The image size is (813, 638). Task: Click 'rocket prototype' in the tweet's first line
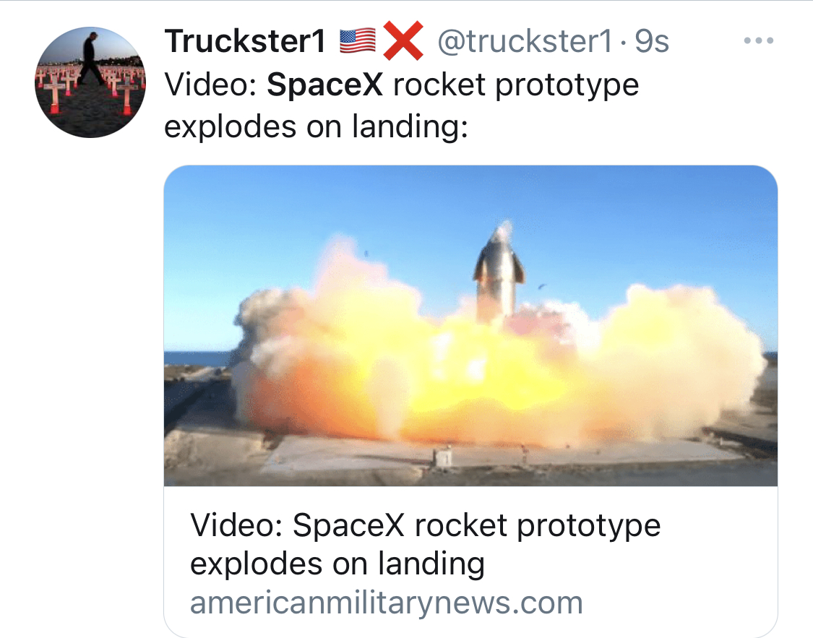(516, 85)
